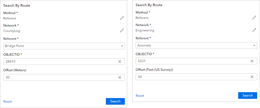Clear the Offset (Meters) value 30
Image resolution: width=260 pixels, height=108 pixels.
[x=120, y=77]
